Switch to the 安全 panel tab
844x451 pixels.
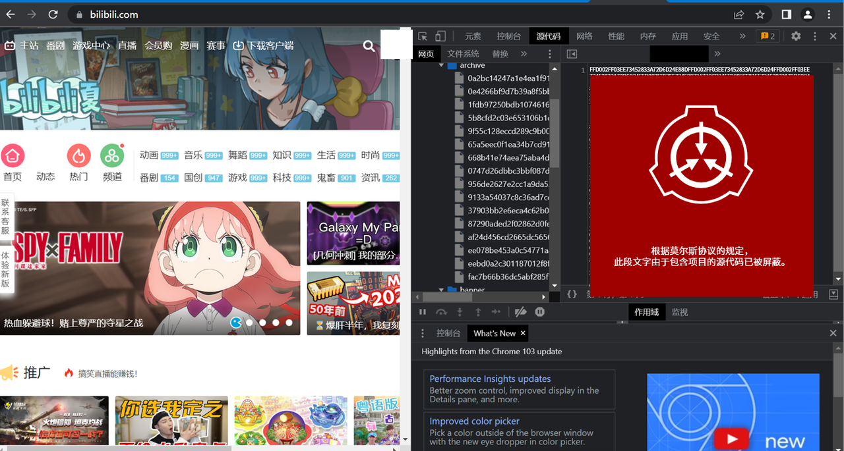pos(711,36)
